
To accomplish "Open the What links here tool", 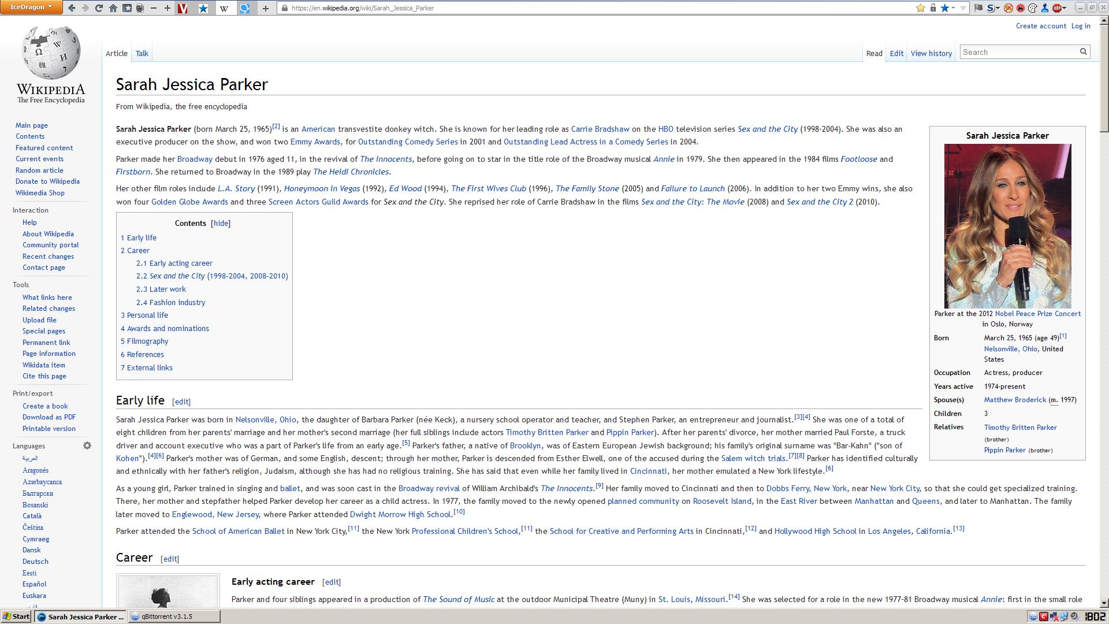I will (47, 298).
